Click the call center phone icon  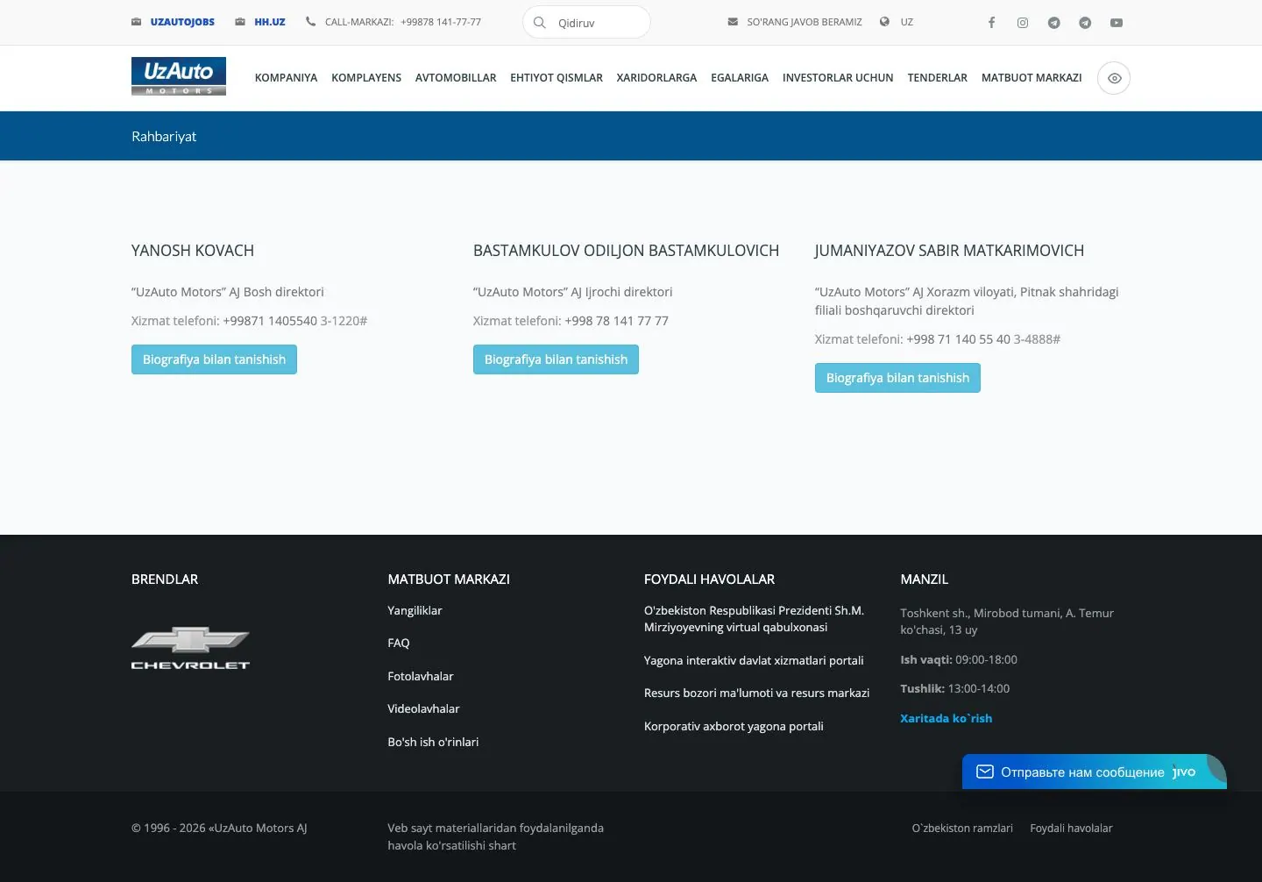click(x=310, y=22)
